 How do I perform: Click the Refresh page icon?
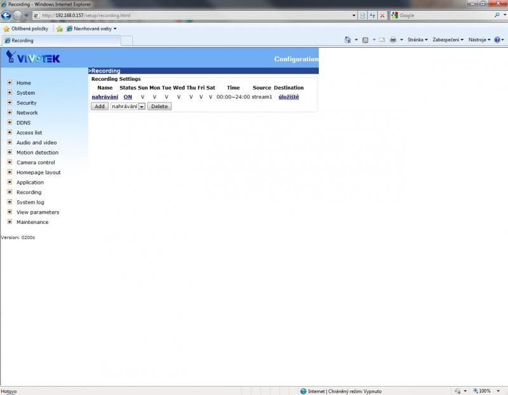coord(363,15)
